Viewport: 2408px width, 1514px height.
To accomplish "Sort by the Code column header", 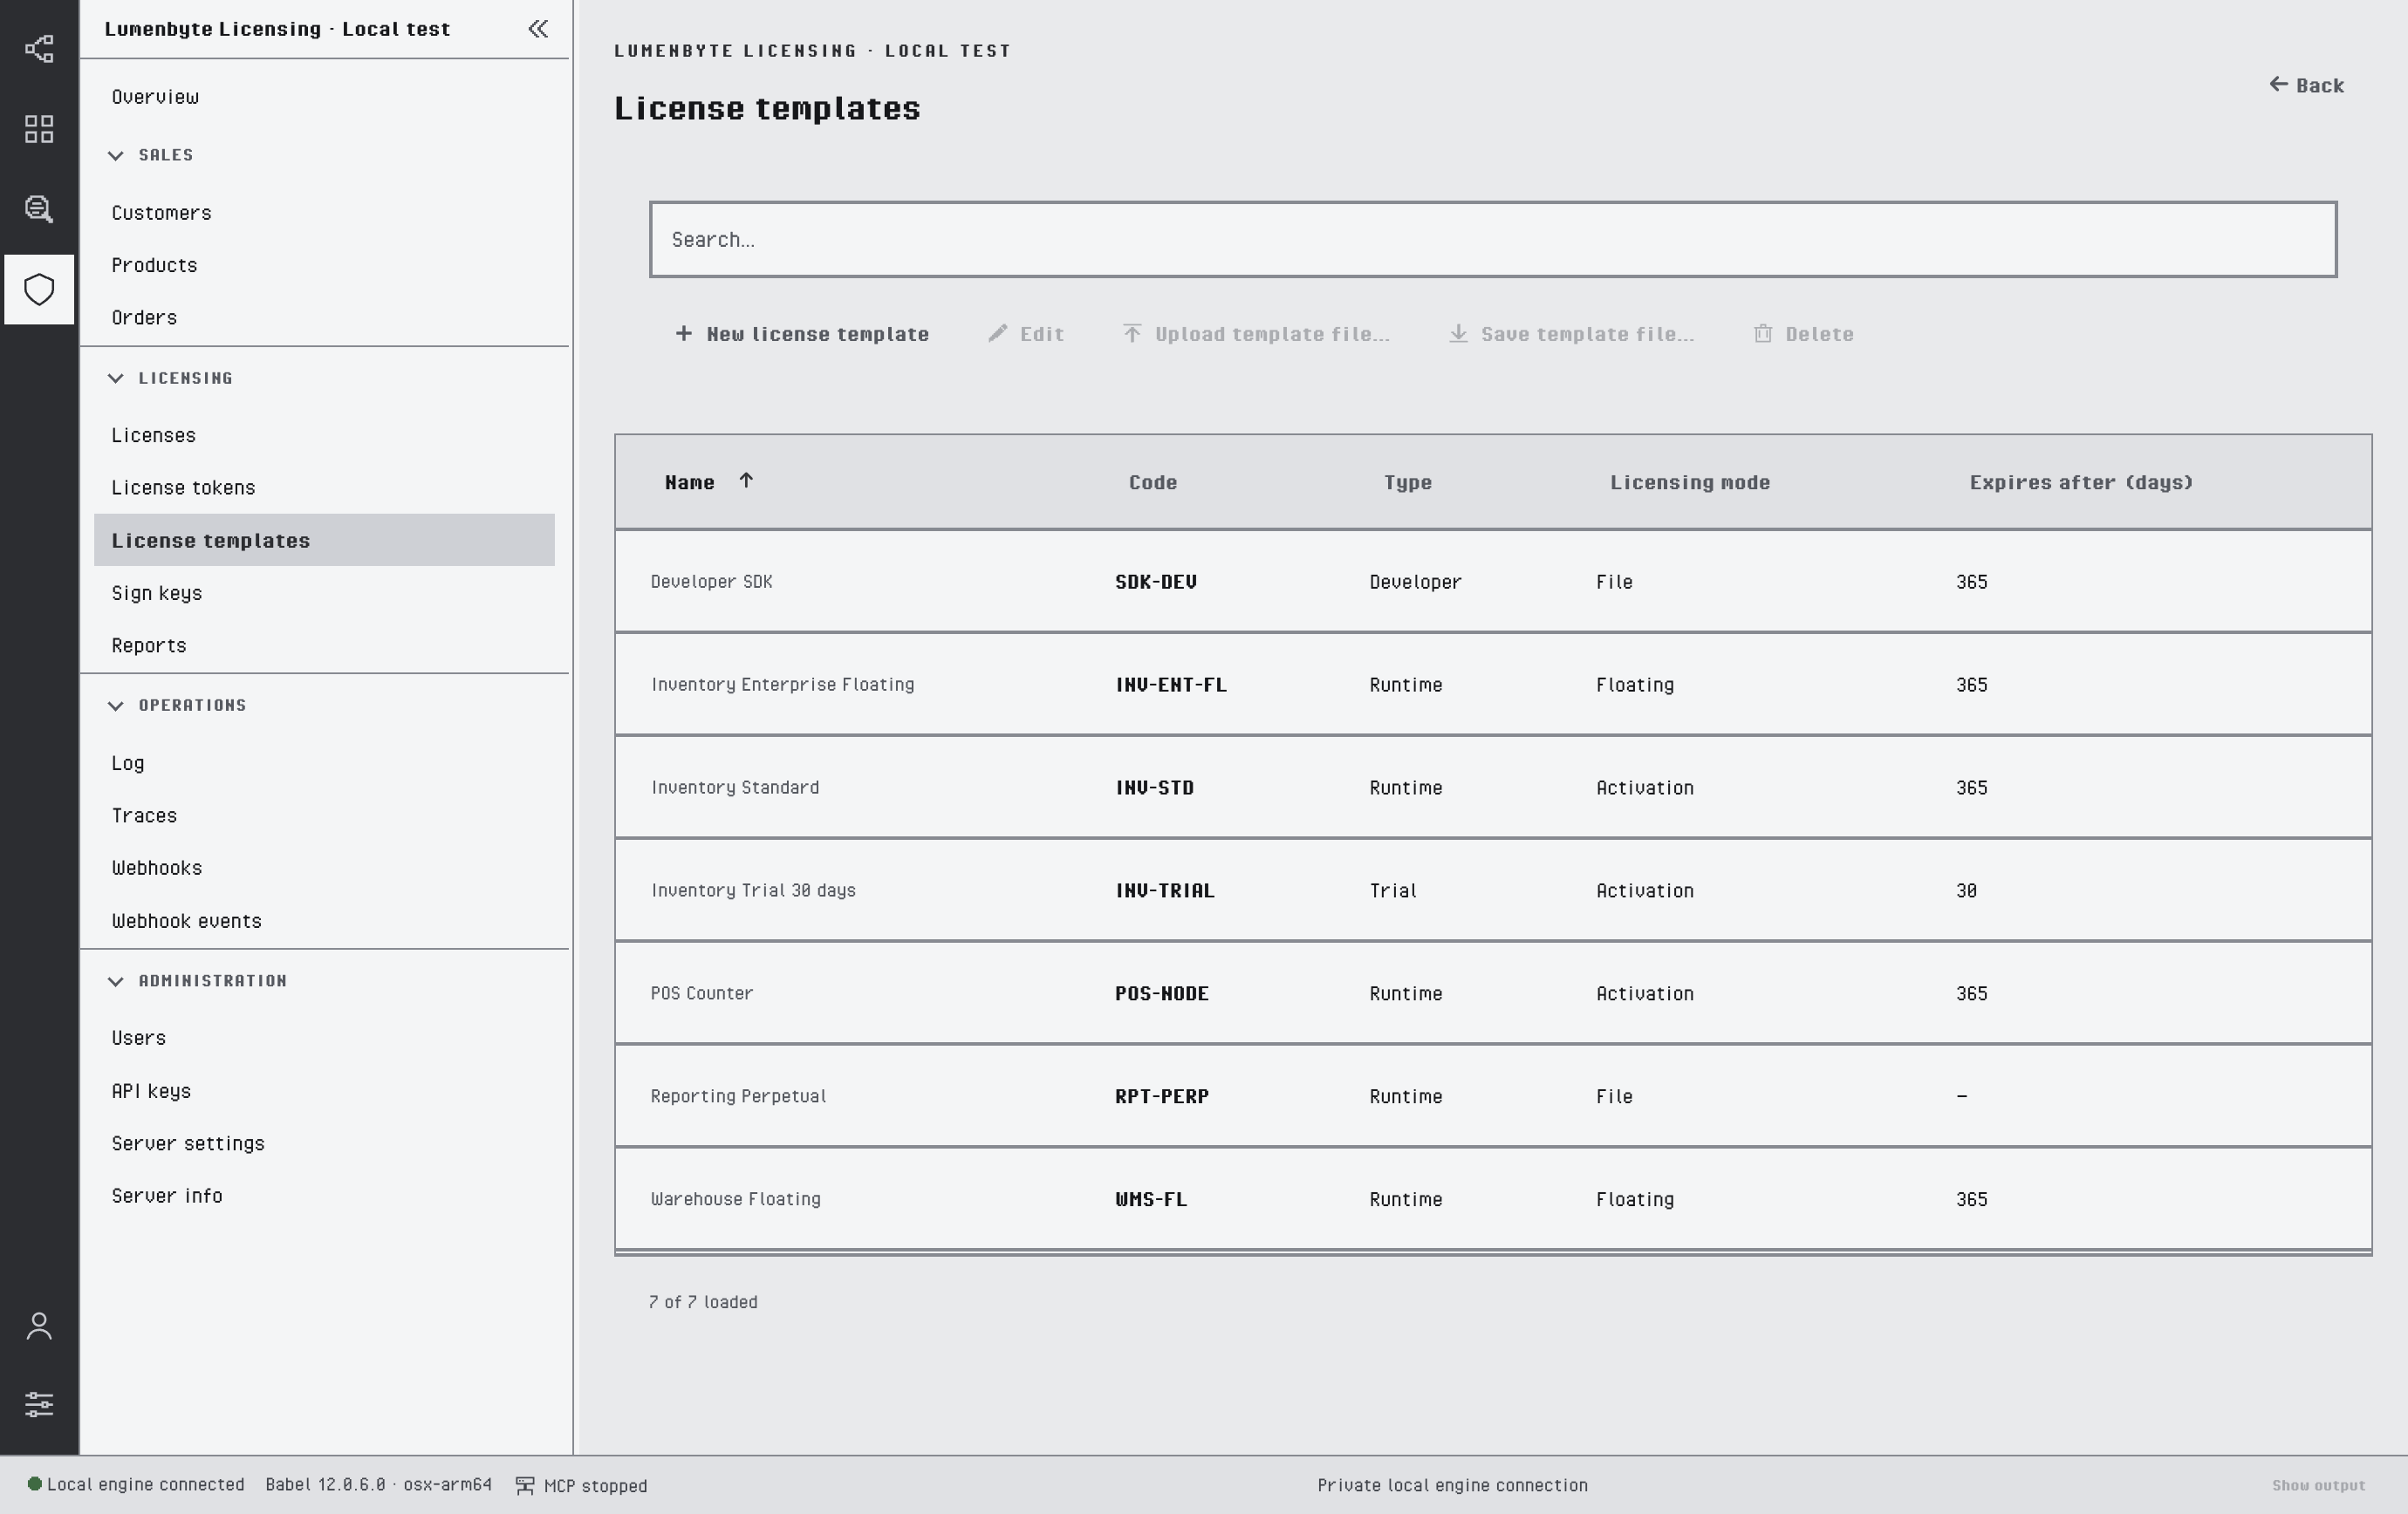I will (x=1153, y=482).
